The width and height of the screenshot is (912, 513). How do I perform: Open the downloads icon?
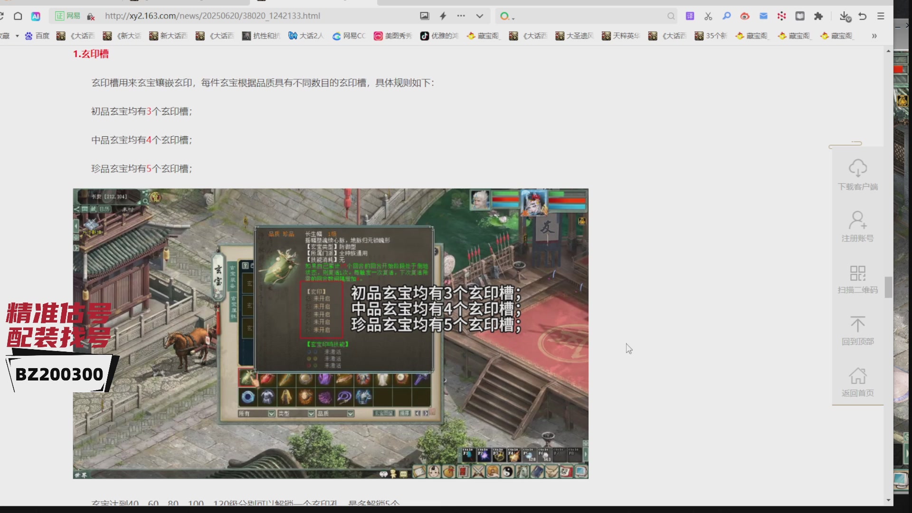coord(845,16)
